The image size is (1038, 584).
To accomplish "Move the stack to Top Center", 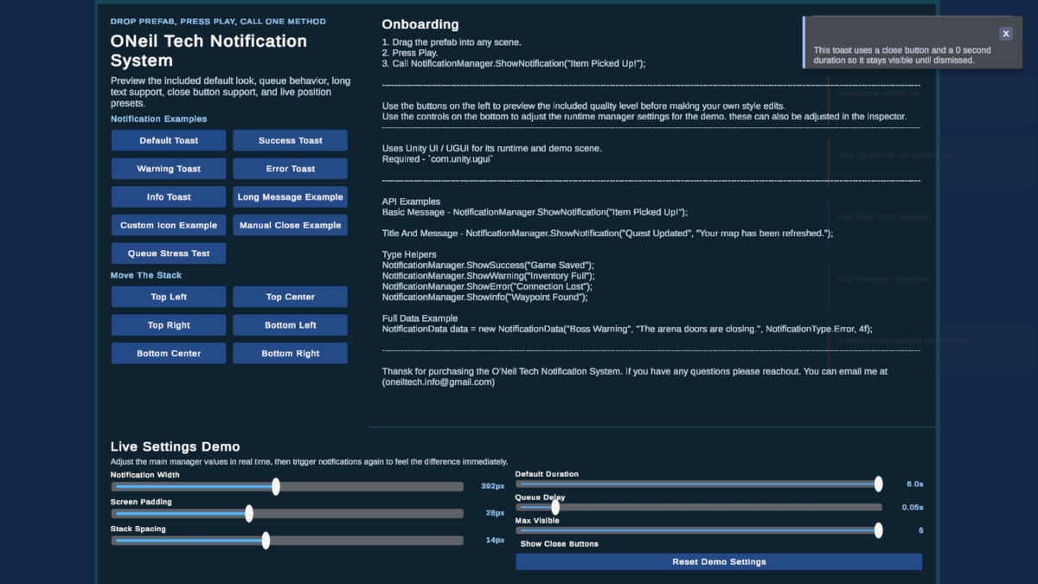I will [291, 297].
